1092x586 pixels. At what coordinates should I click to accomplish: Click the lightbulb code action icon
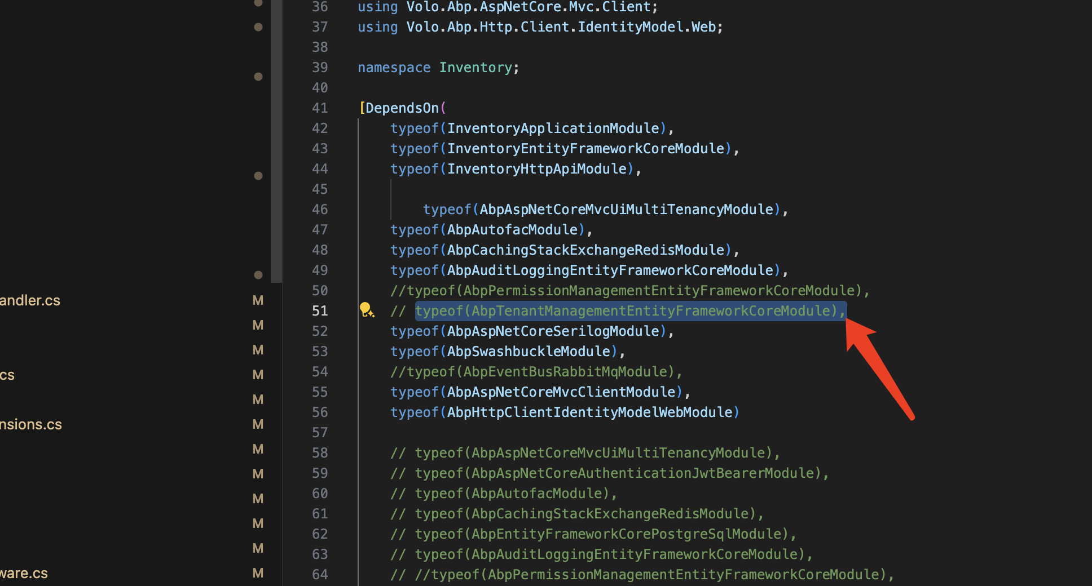coord(367,310)
